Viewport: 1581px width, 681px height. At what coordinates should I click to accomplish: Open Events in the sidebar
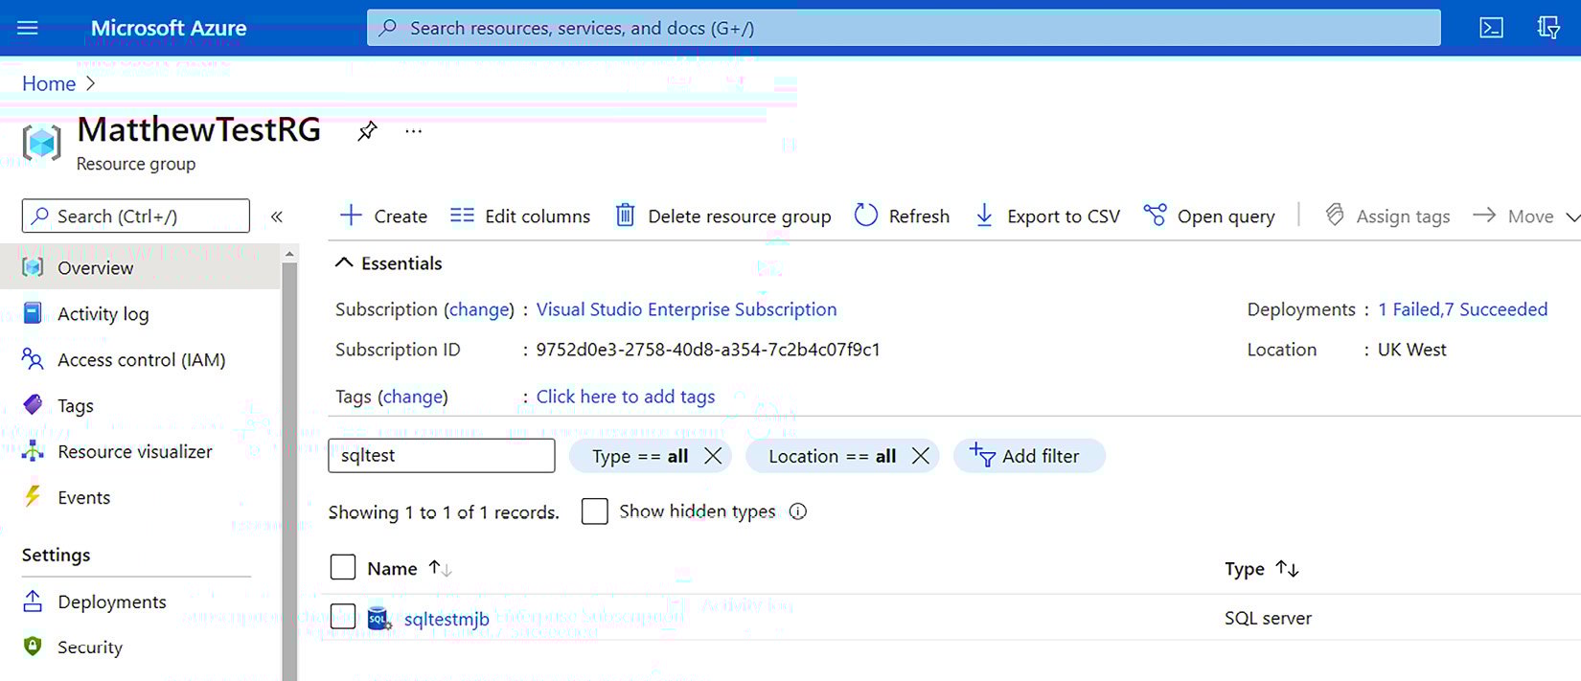pyautogui.click(x=140, y=497)
